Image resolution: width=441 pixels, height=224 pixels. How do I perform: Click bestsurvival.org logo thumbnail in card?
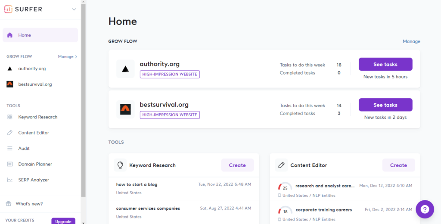(125, 109)
